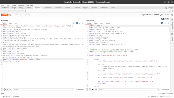Switch to the Intruder tab
Screen dimensions: 174x98
coord(29,8)
